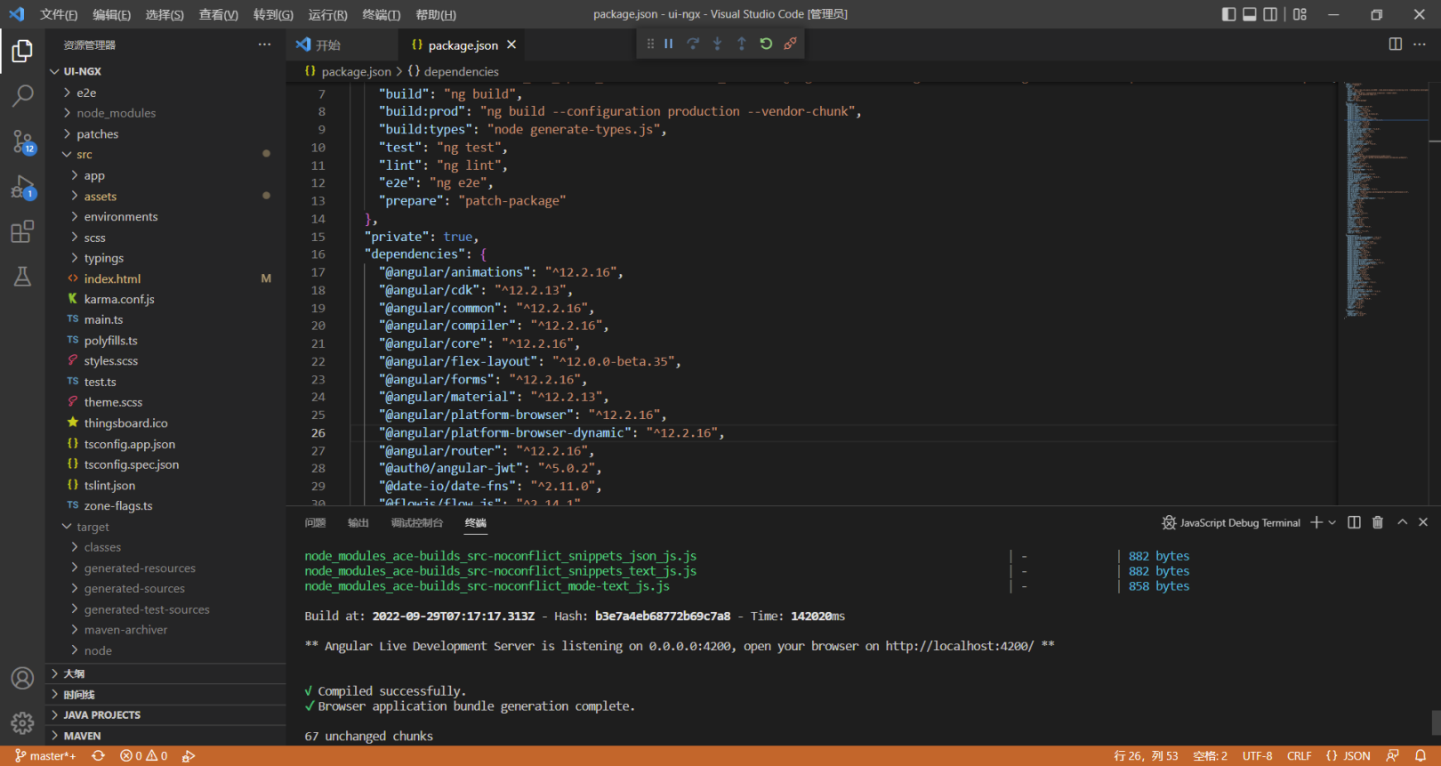Open the 文件(F) menu

(59, 14)
